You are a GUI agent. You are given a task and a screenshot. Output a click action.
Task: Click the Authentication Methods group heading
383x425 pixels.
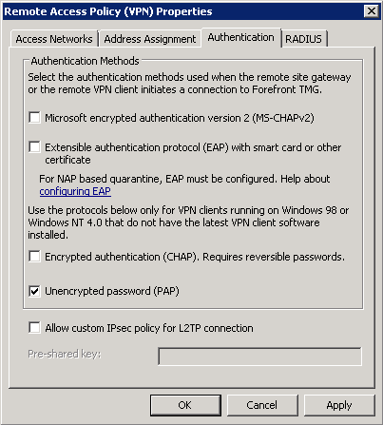(85, 61)
